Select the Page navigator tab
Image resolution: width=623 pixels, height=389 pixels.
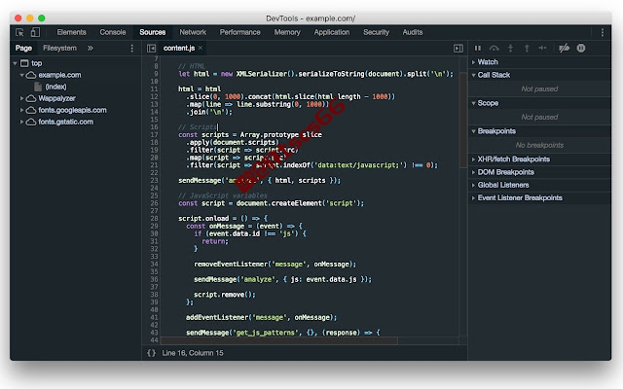point(23,48)
